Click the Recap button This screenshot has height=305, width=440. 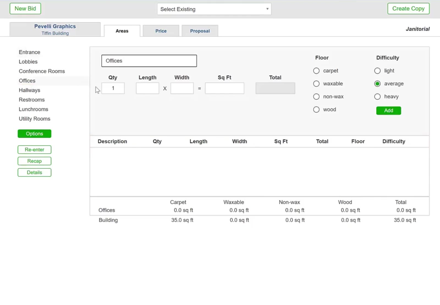pos(34,161)
